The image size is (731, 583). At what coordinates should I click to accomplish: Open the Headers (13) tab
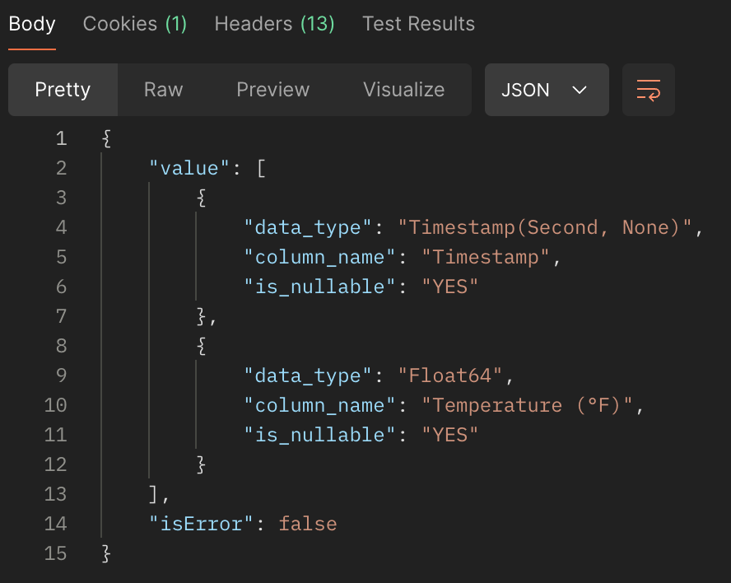274,24
